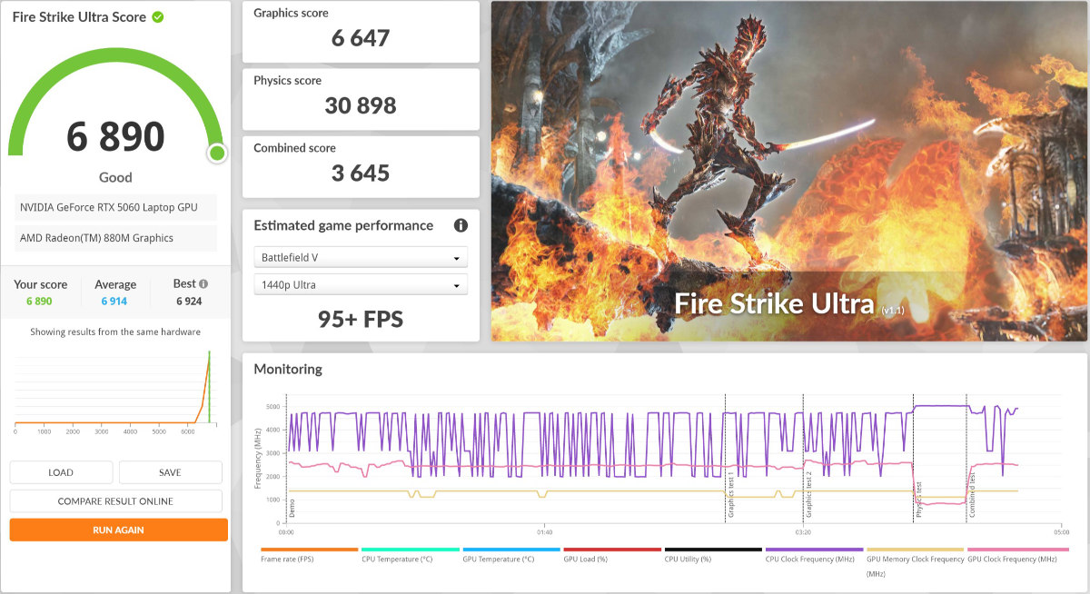Toggle GPU Temperature legend swatch
This screenshot has width=1090, height=594.
coord(511,549)
